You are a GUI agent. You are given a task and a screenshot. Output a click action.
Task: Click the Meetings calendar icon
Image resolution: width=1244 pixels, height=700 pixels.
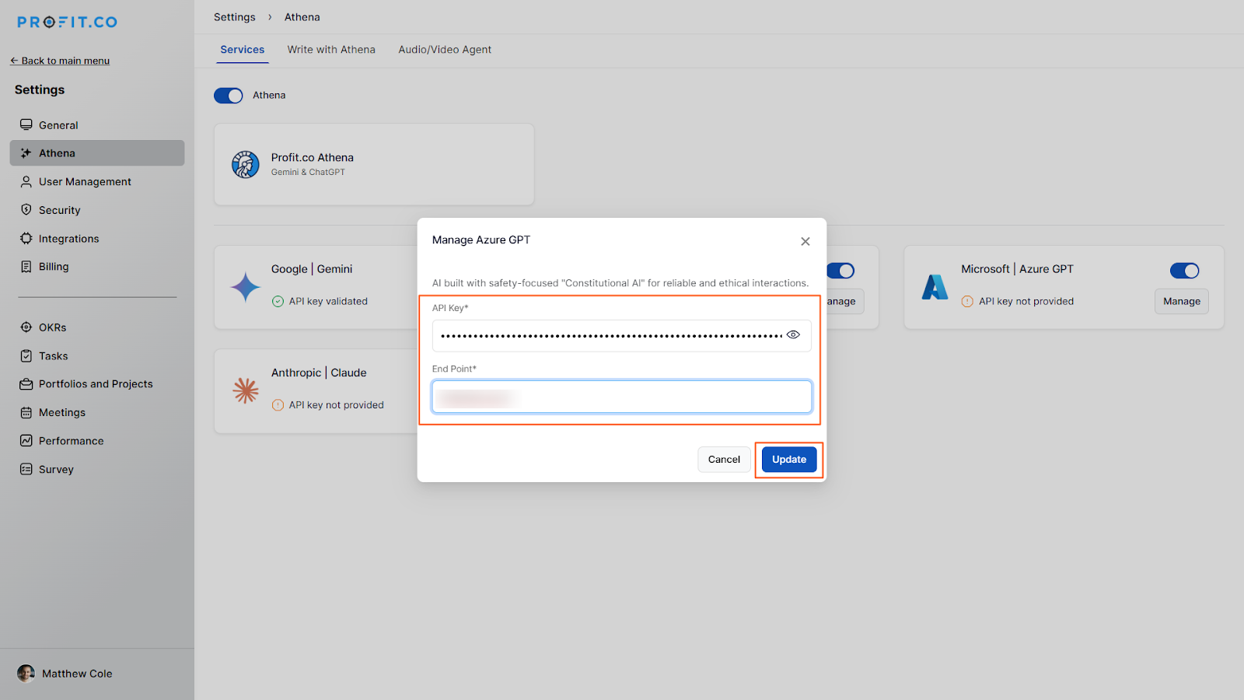pos(26,412)
